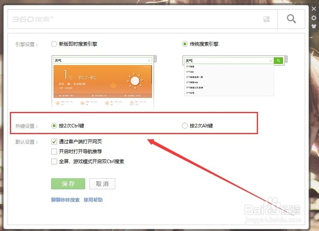Select 按2次Alt键 hotkey option
The width and height of the screenshot is (319, 231).
tap(185, 125)
